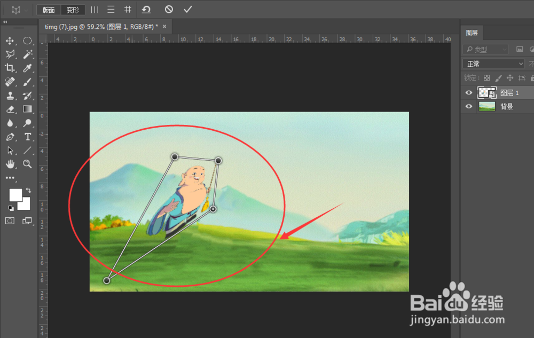Select the Gradient tool

[27, 109]
